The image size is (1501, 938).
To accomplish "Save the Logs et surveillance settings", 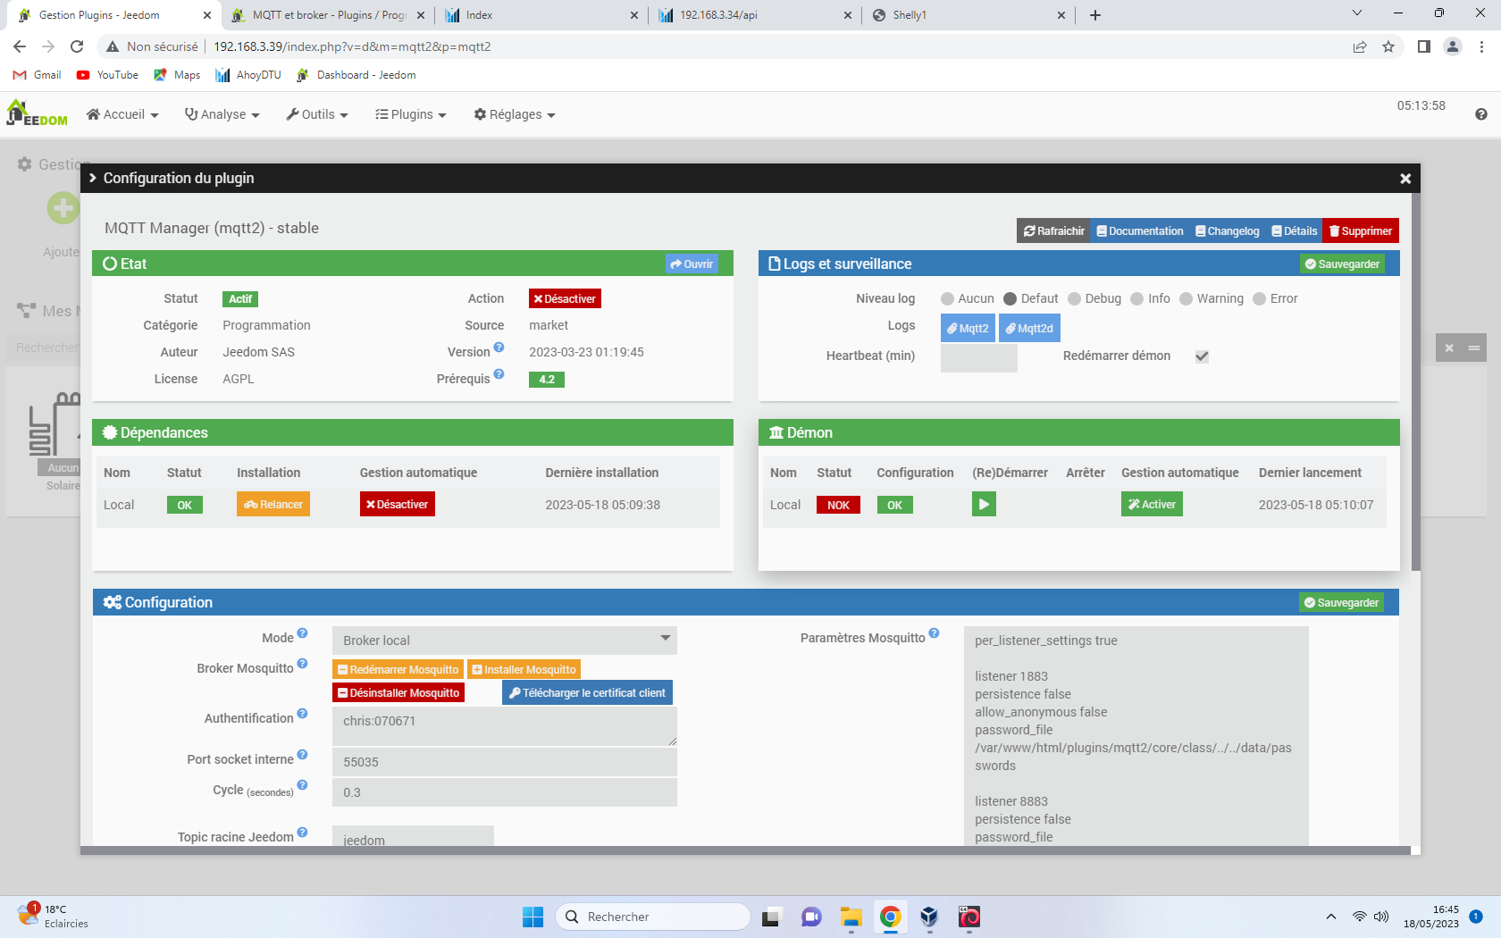I will (x=1342, y=264).
